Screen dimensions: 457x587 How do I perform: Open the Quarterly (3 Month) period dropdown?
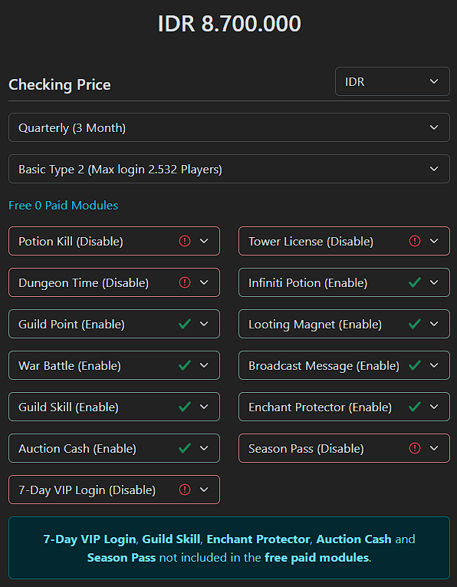click(x=228, y=127)
